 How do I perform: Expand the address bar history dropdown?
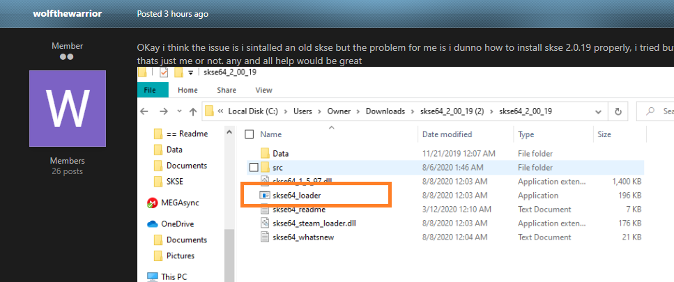point(598,111)
